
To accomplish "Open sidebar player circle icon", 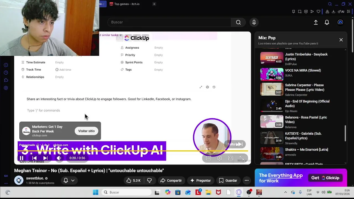I will click(6, 65).
